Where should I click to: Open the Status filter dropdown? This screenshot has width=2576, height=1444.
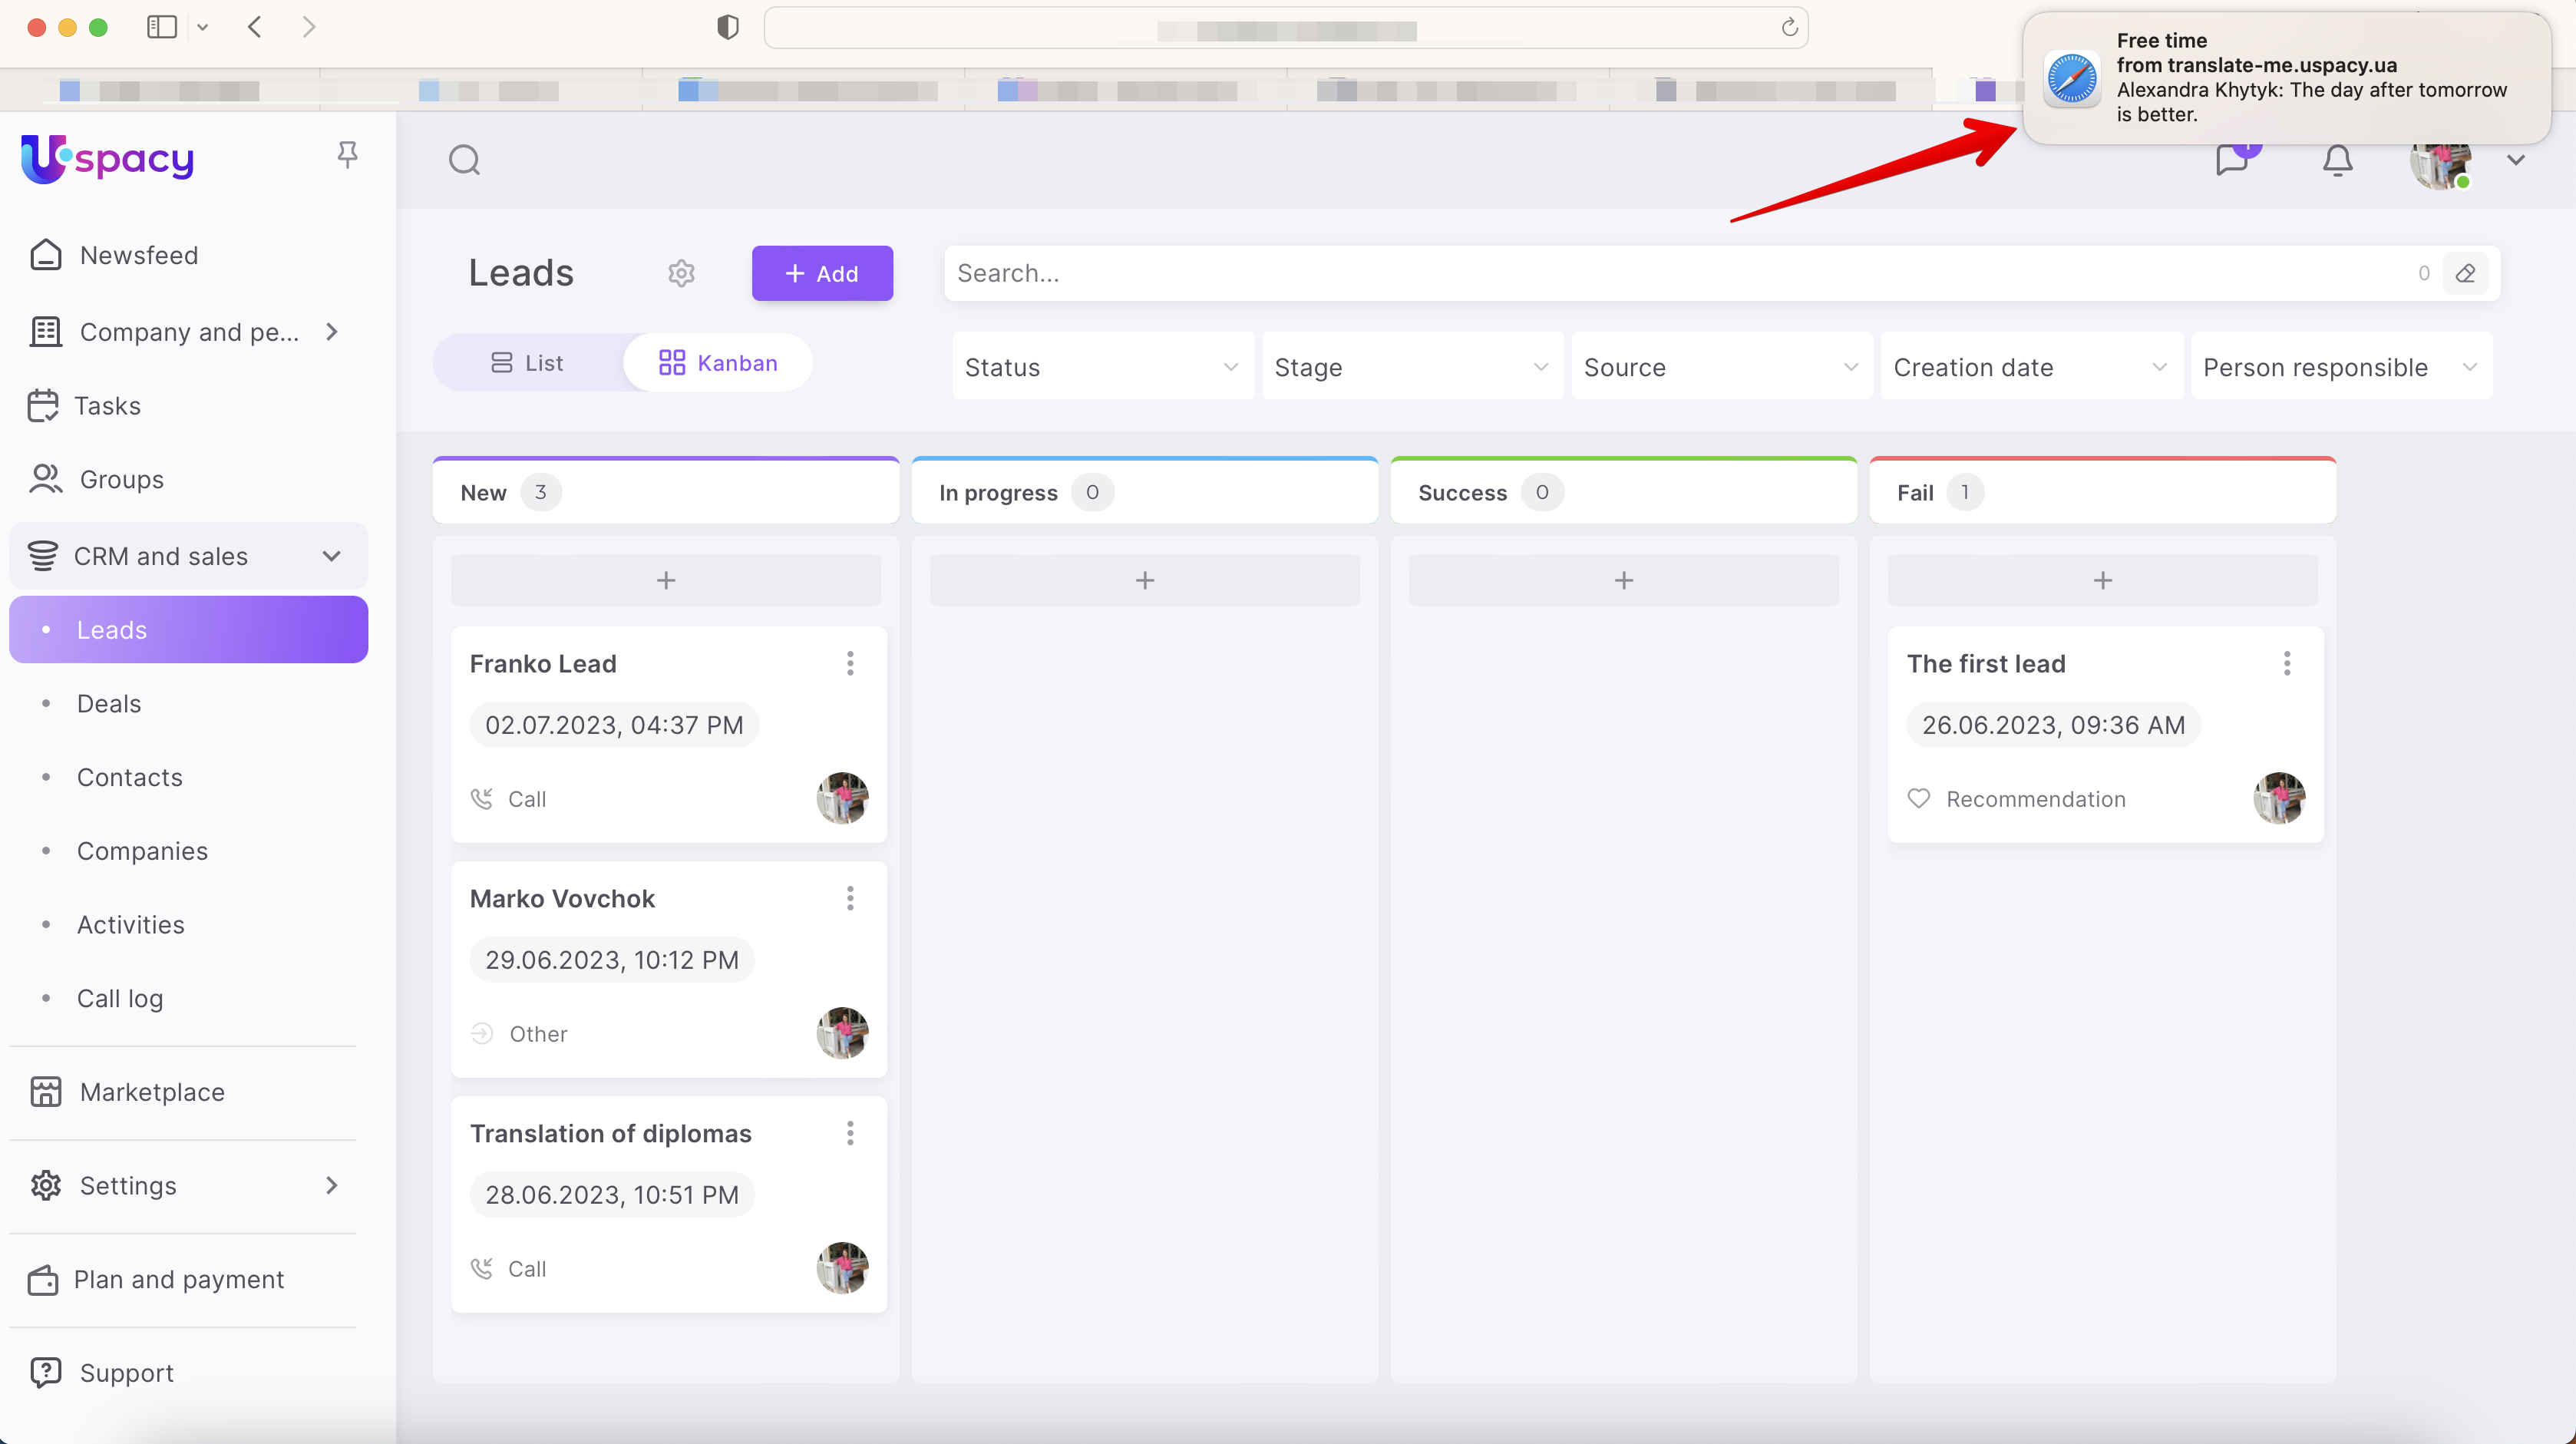point(1102,367)
